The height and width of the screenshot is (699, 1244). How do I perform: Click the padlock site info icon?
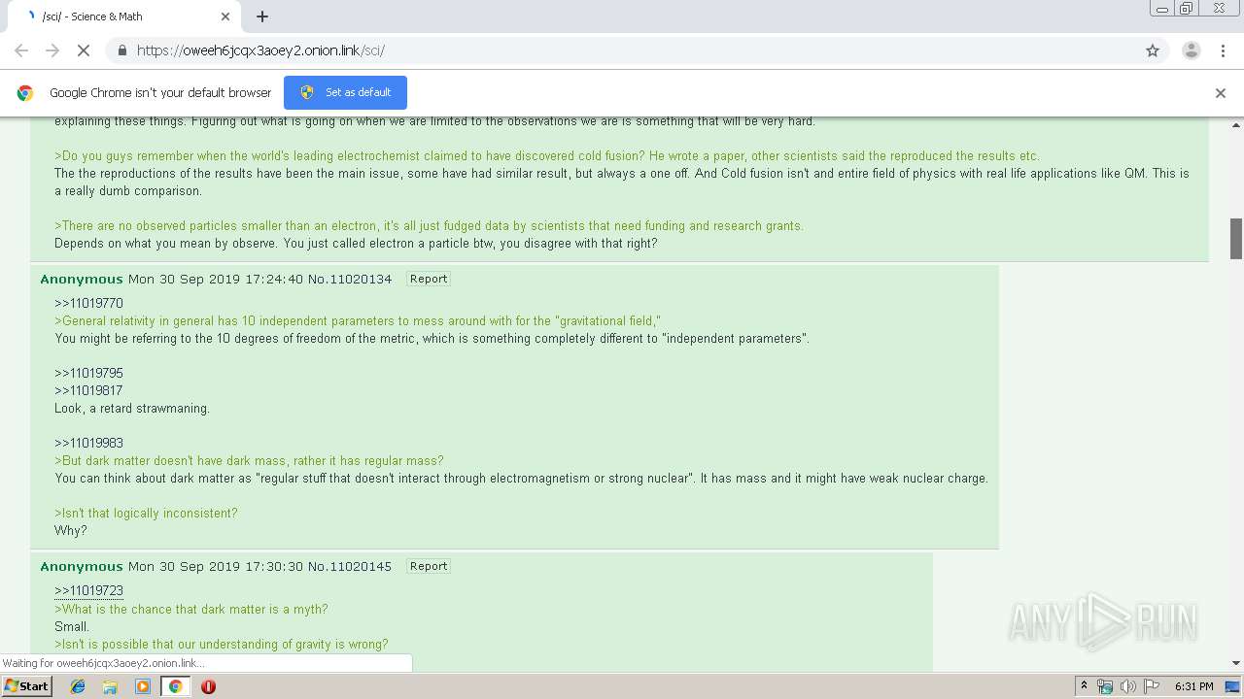coord(121,50)
